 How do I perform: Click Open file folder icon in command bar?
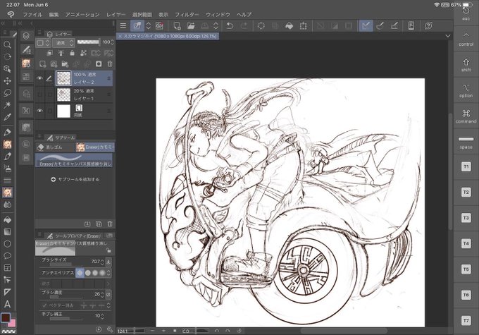tap(191, 26)
